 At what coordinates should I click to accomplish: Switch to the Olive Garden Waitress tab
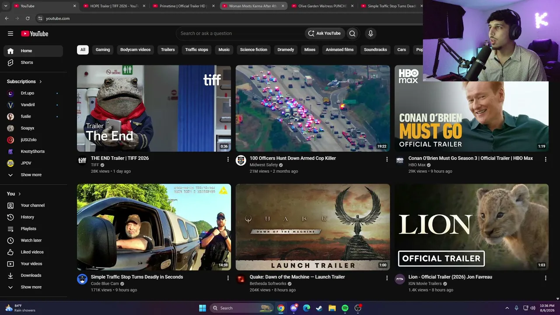(322, 6)
